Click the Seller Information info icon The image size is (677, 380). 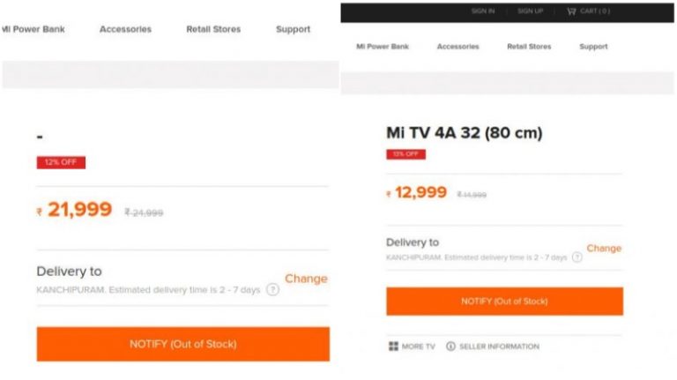click(x=450, y=346)
